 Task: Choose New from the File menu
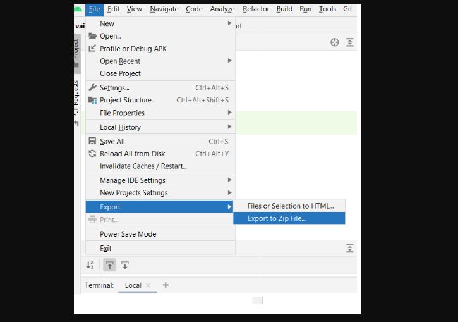160,23
